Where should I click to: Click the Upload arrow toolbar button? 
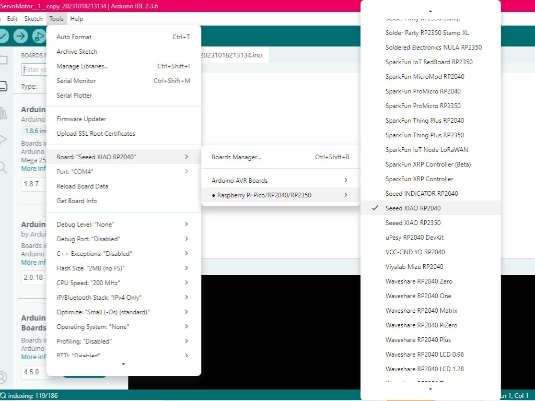(x=20, y=36)
